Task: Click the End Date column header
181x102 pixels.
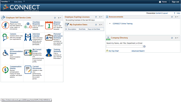Action: (x=82, y=29)
